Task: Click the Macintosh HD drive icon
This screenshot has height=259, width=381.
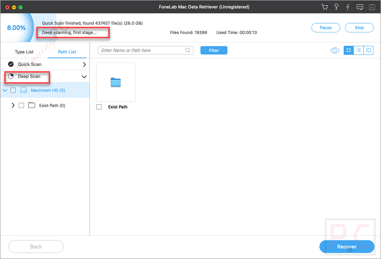Action: click(x=23, y=90)
